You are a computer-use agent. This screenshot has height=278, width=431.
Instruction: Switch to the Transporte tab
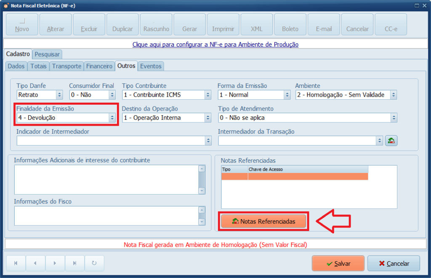66,66
